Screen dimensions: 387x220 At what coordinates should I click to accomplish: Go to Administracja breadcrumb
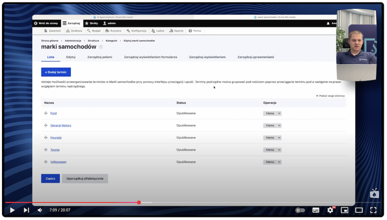click(73, 41)
